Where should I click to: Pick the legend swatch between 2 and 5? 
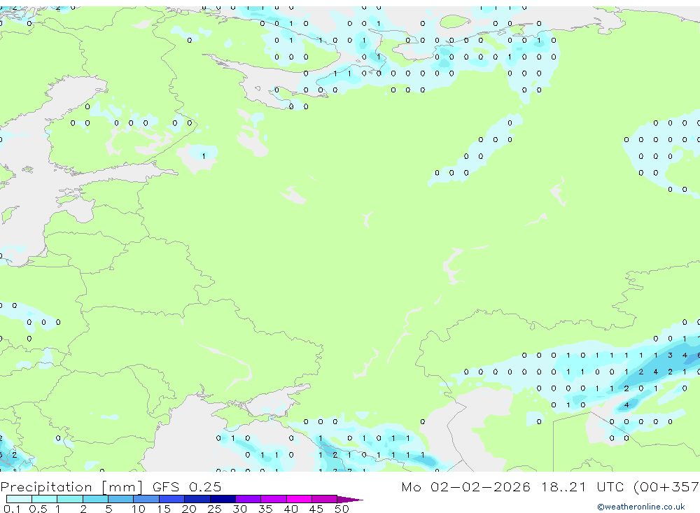click(95, 499)
